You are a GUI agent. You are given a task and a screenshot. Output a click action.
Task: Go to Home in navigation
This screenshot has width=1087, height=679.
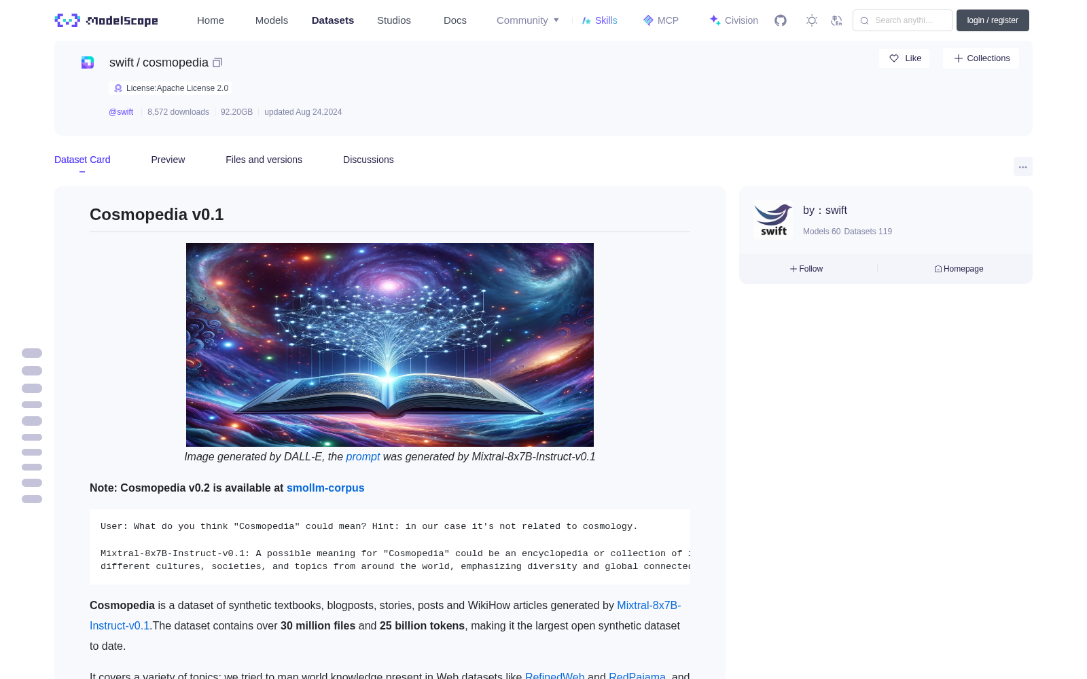coord(211,20)
